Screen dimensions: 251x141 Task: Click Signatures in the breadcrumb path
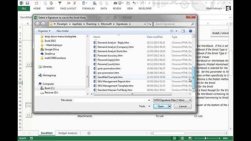(122, 24)
